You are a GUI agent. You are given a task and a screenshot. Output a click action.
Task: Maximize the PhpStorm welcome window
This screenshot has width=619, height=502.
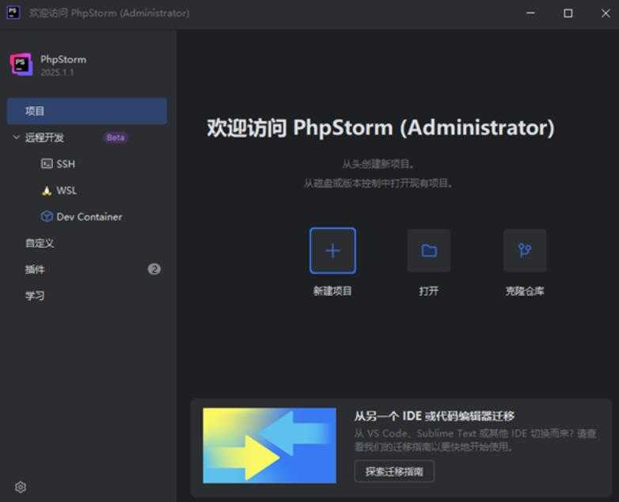568,13
